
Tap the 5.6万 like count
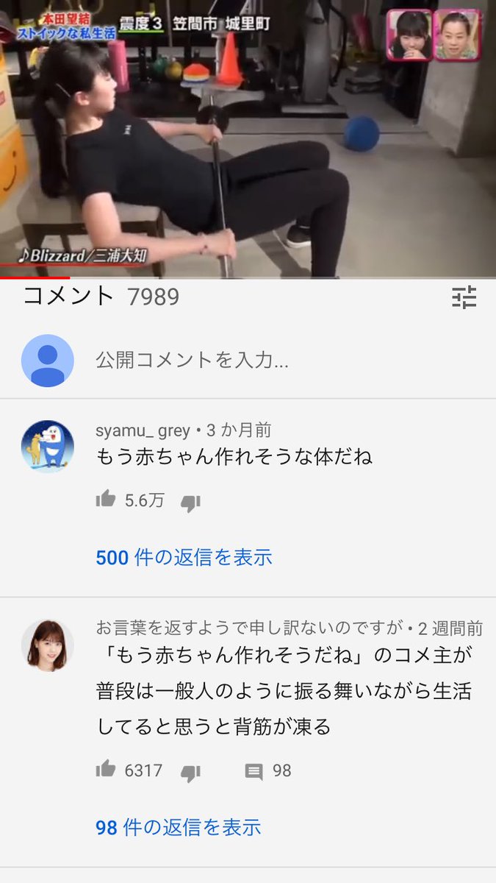pyautogui.click(x=144, y=501)
